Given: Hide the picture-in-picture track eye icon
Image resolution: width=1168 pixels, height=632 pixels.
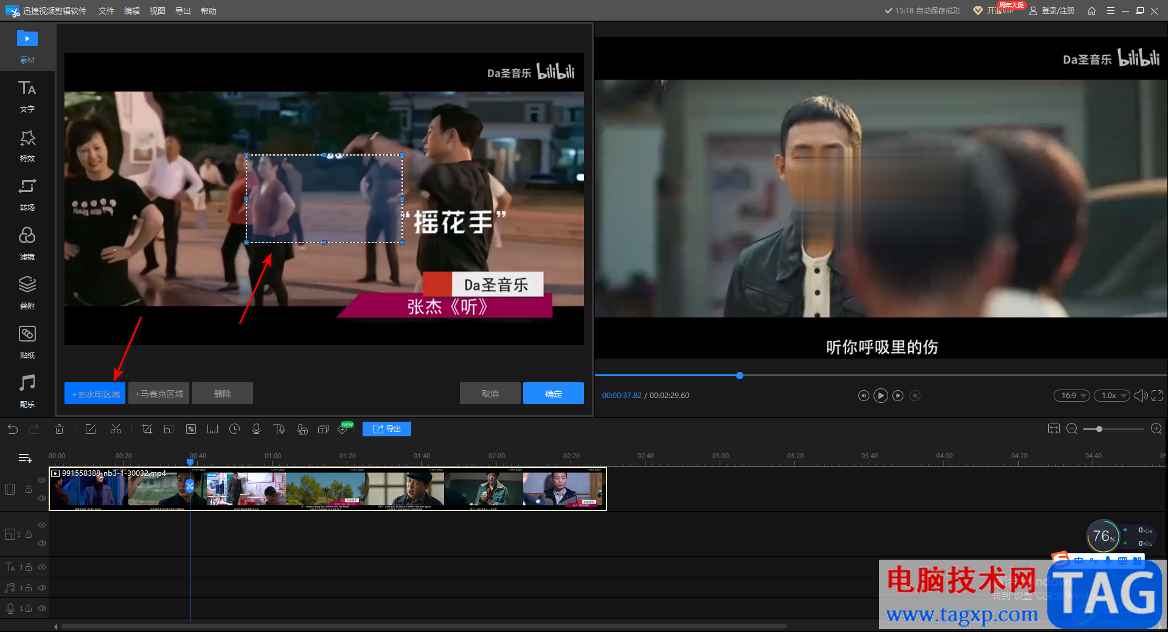Looking at the screenshot, I should click(42, 525).
